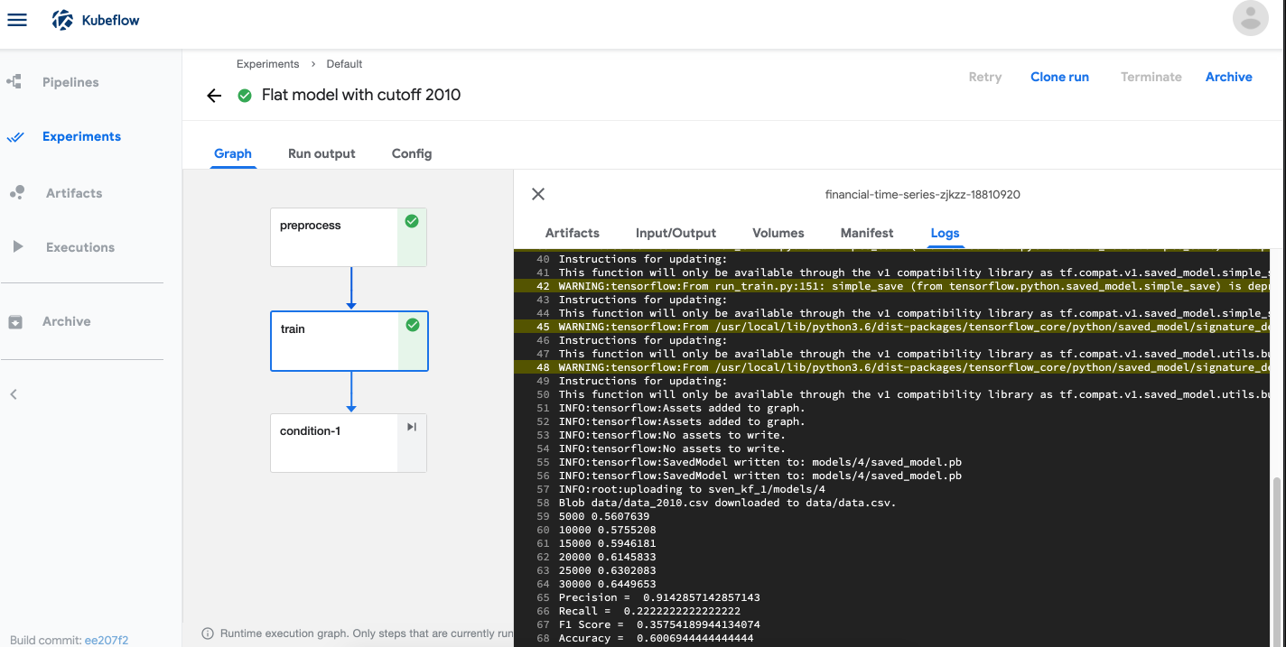Click the skipped-step icon on condition-1 node
The width and height of the screenshot is (1286, 647).
[412, 426]
